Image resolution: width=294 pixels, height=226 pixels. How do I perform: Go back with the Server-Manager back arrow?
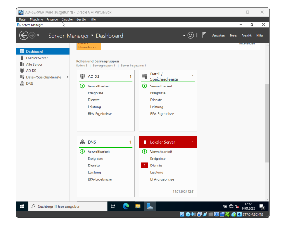(x=24, y=36)
